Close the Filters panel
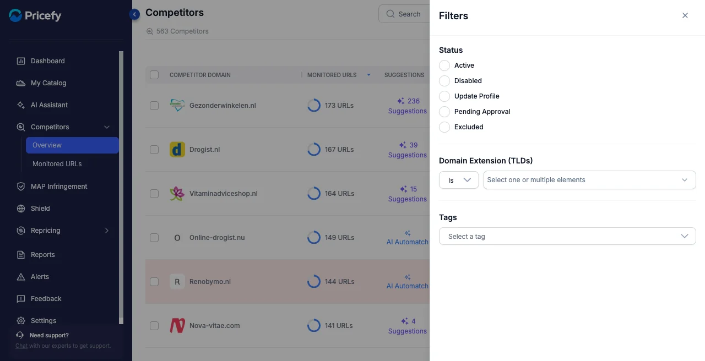 tap(685, 15)
